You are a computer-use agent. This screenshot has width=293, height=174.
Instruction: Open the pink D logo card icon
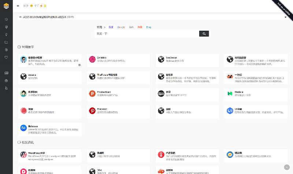point(23,171)
